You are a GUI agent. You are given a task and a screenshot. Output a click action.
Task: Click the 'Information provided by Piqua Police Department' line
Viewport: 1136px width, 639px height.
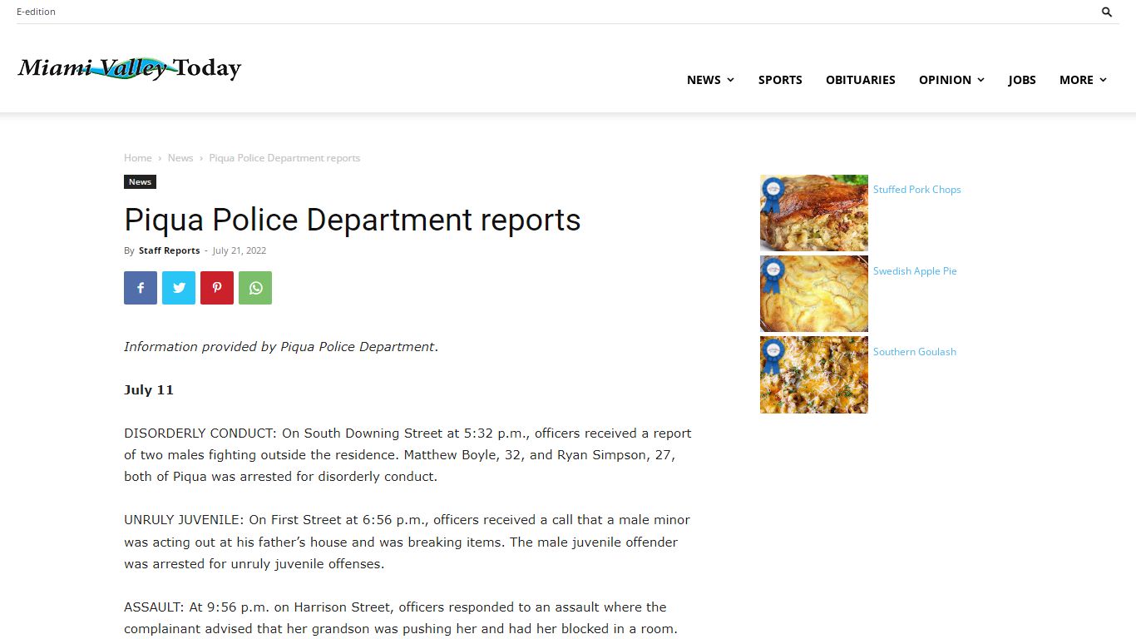point(281,347)
